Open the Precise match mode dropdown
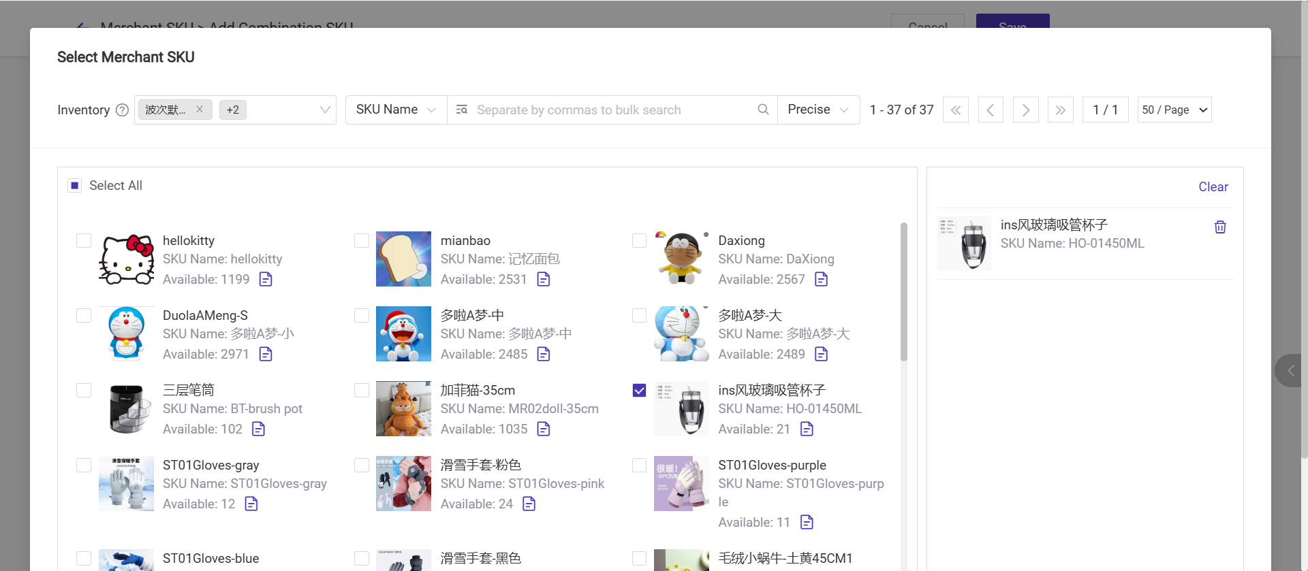The image size is (1308, 571). [x=817, y=110]
